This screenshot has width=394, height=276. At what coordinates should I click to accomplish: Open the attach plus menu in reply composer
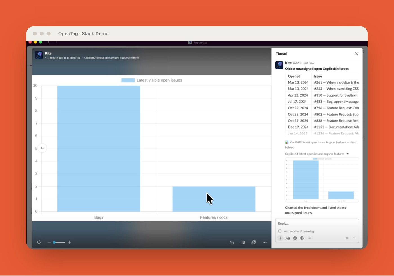click(x=280, y=238)
